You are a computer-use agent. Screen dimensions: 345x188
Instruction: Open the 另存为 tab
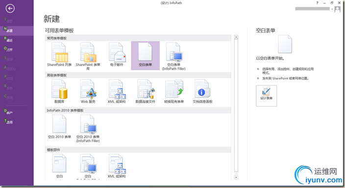pyautogui.click(x=17, y=69)
